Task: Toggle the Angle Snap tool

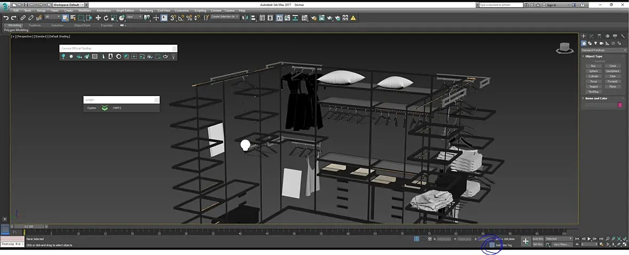Action: [x=181, y=18]
